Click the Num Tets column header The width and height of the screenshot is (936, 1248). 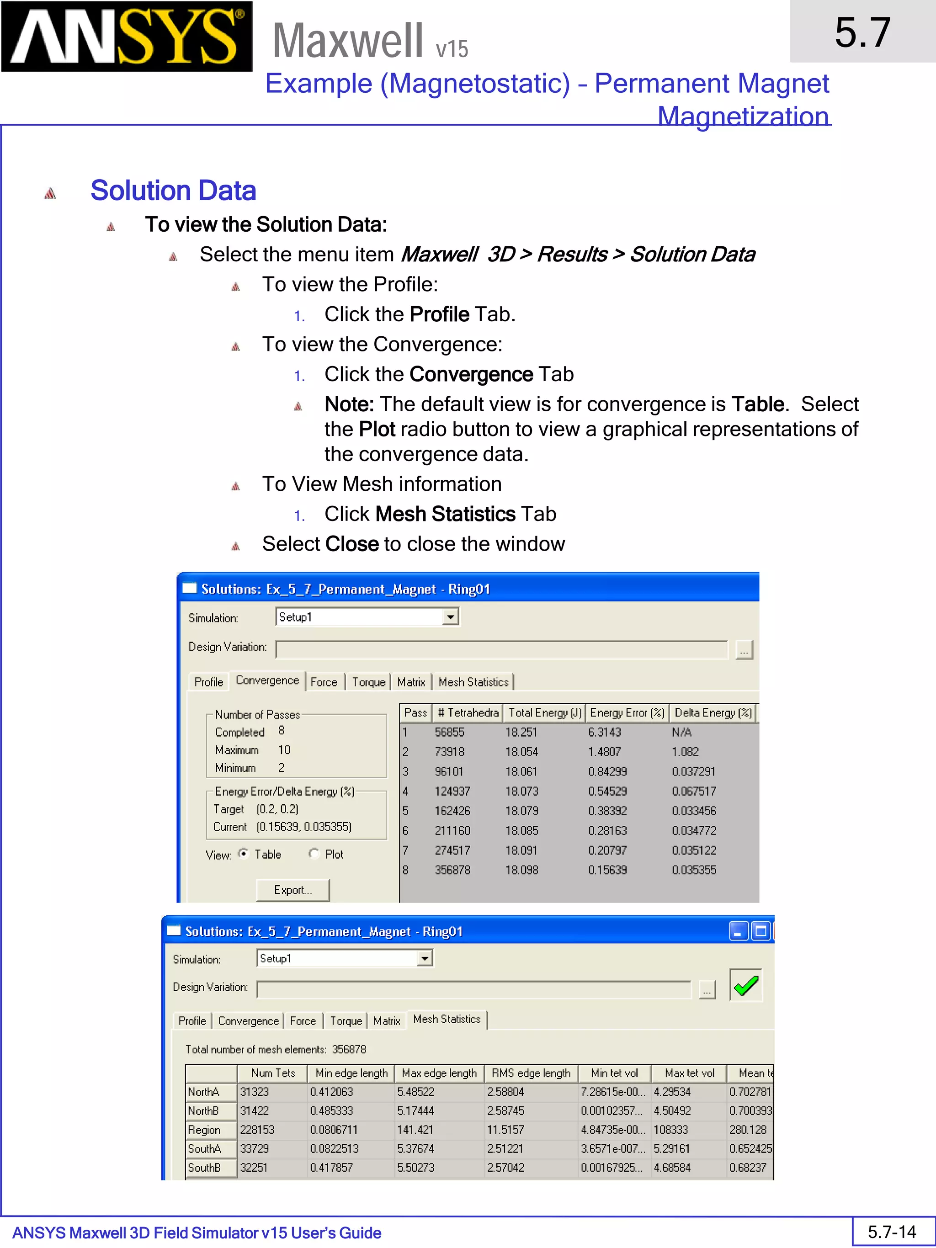pos(272,1073)
